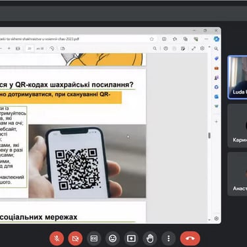
Task: Leave the call with the red hang-up button
Action: tap(190, 238)
